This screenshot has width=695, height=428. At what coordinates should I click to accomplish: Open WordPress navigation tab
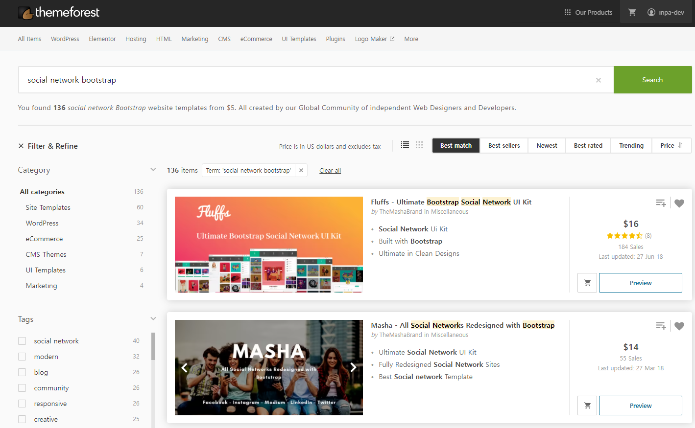tap(65, 39)
